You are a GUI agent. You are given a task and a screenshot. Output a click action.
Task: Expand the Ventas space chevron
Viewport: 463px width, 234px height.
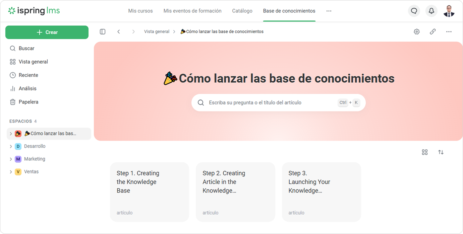(x=11, y=172)
